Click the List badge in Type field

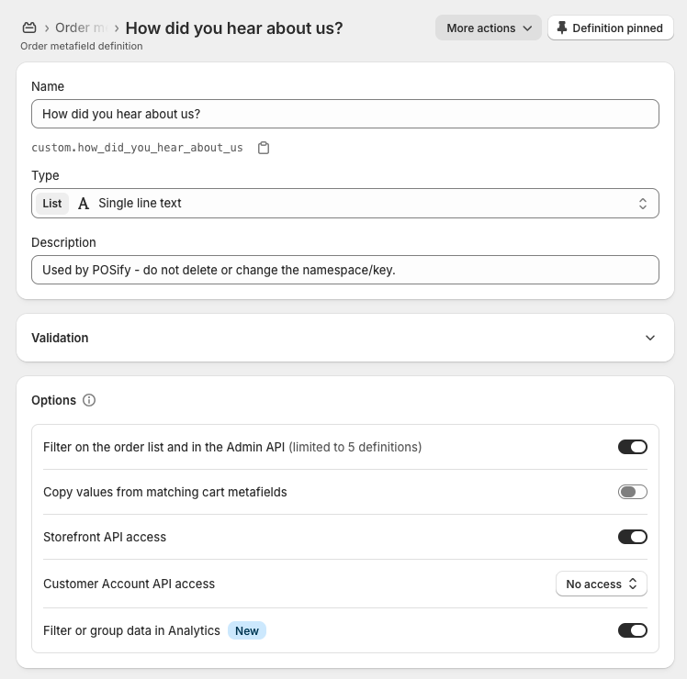(x=52, y=204)
